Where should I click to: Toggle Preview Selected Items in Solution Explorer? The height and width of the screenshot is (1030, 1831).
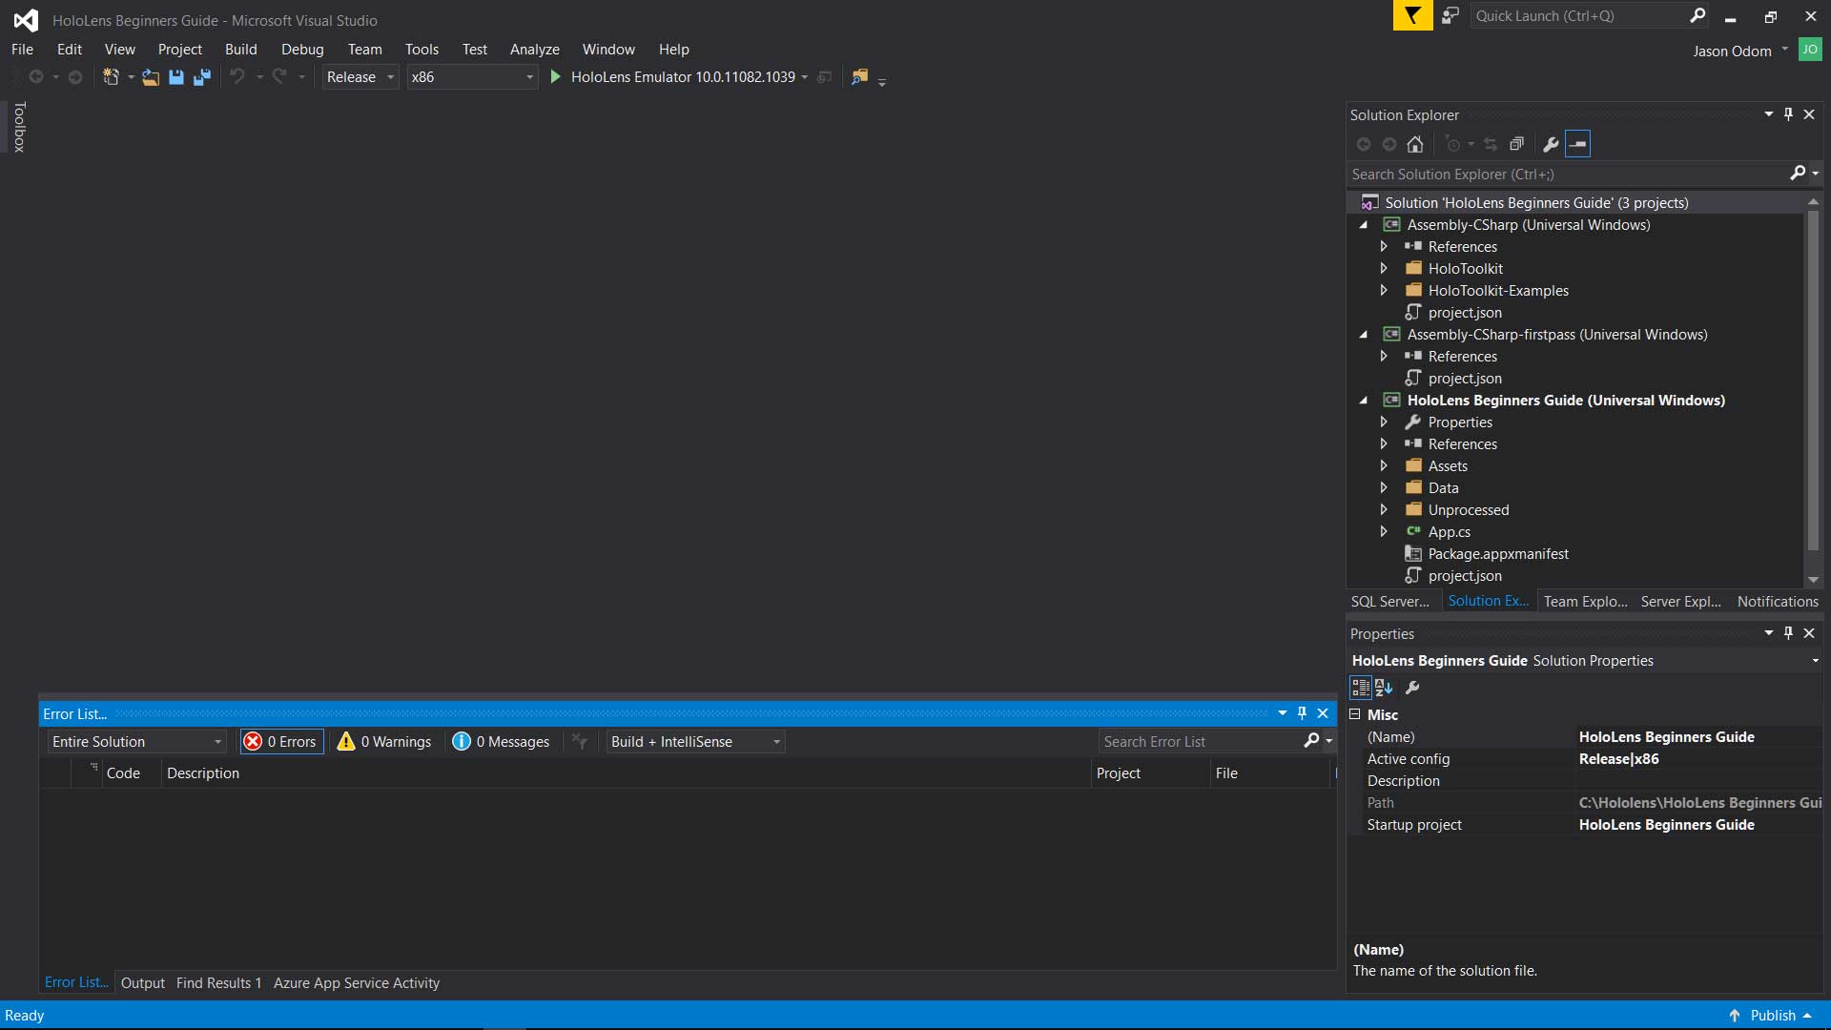1578,144
